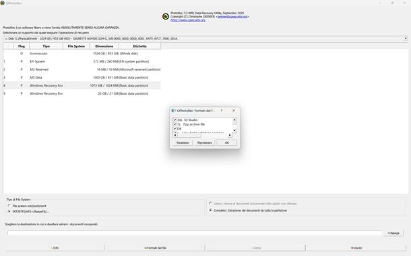Click the help question mark in the dialog title bar
This screenshot has height=256, width=411.
pos(222,111)
